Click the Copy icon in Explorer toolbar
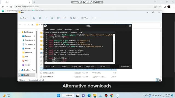Screen dimensions: 175x98 tap(40, 18)
